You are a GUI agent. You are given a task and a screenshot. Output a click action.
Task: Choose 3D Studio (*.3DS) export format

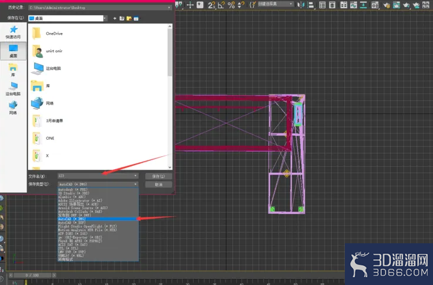point(98,193)
